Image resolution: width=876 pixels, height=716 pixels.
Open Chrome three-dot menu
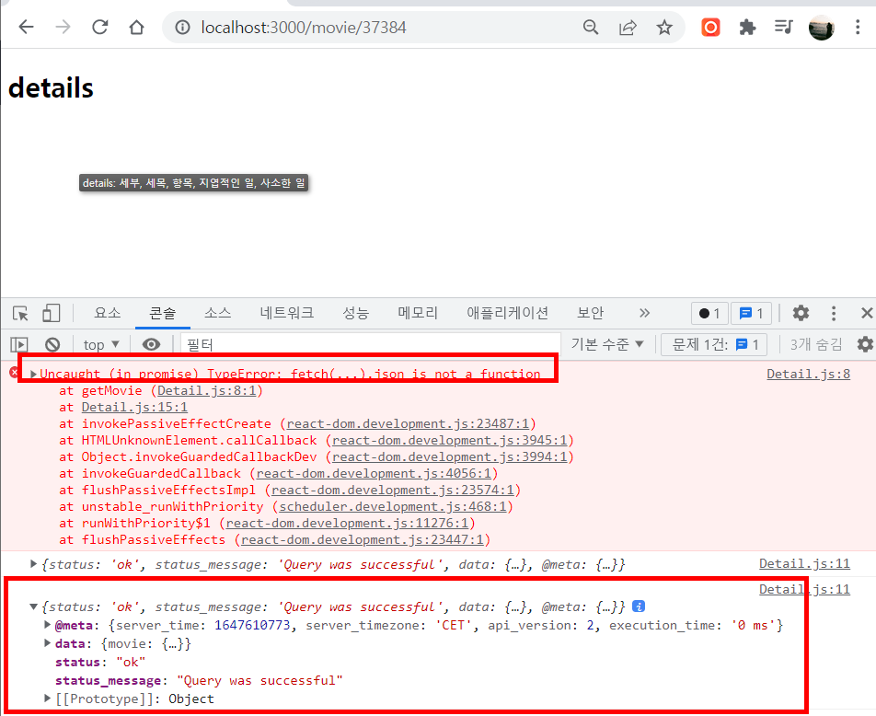(858, 27)
